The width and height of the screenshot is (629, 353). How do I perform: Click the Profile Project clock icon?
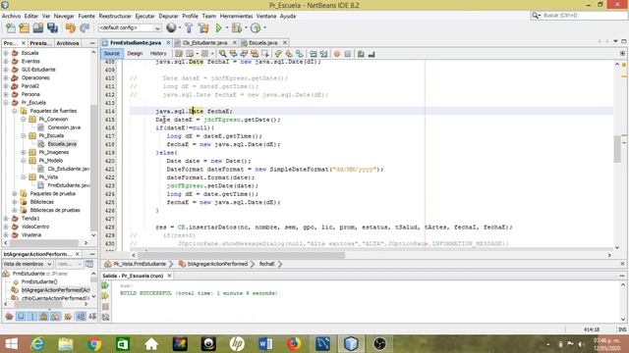(256, 28)
